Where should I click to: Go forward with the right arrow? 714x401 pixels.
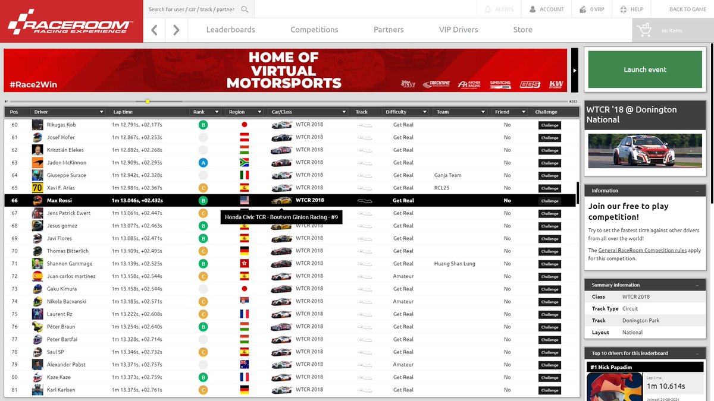click(176, 30)
